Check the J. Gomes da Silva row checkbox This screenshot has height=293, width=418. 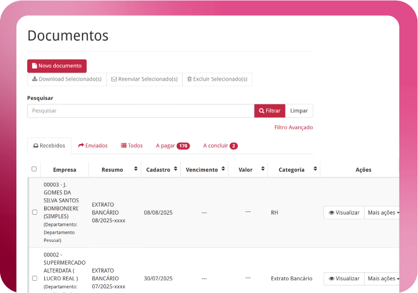[x=34, y=212]
